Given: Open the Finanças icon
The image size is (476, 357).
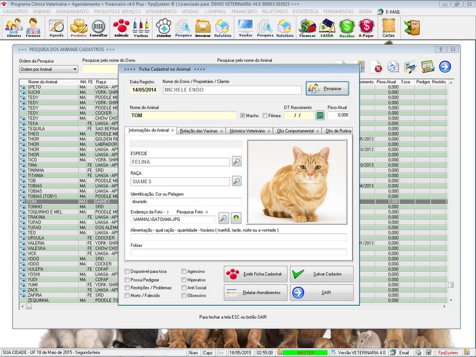Looking at the screenshot, I should (x=307, y=27).
